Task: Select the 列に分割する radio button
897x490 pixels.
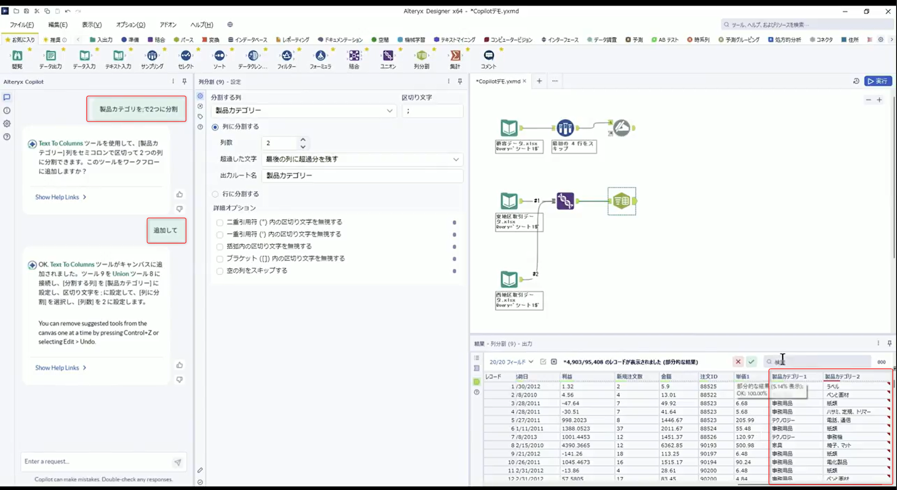Action: (215, 127)
